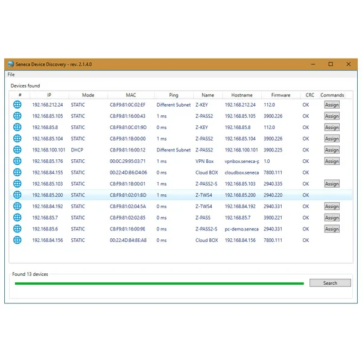Click globe icon for 192.168.85.6 row
Viewport: 362px width, 362px height.
pyautogui.click(x=17, y=229)
